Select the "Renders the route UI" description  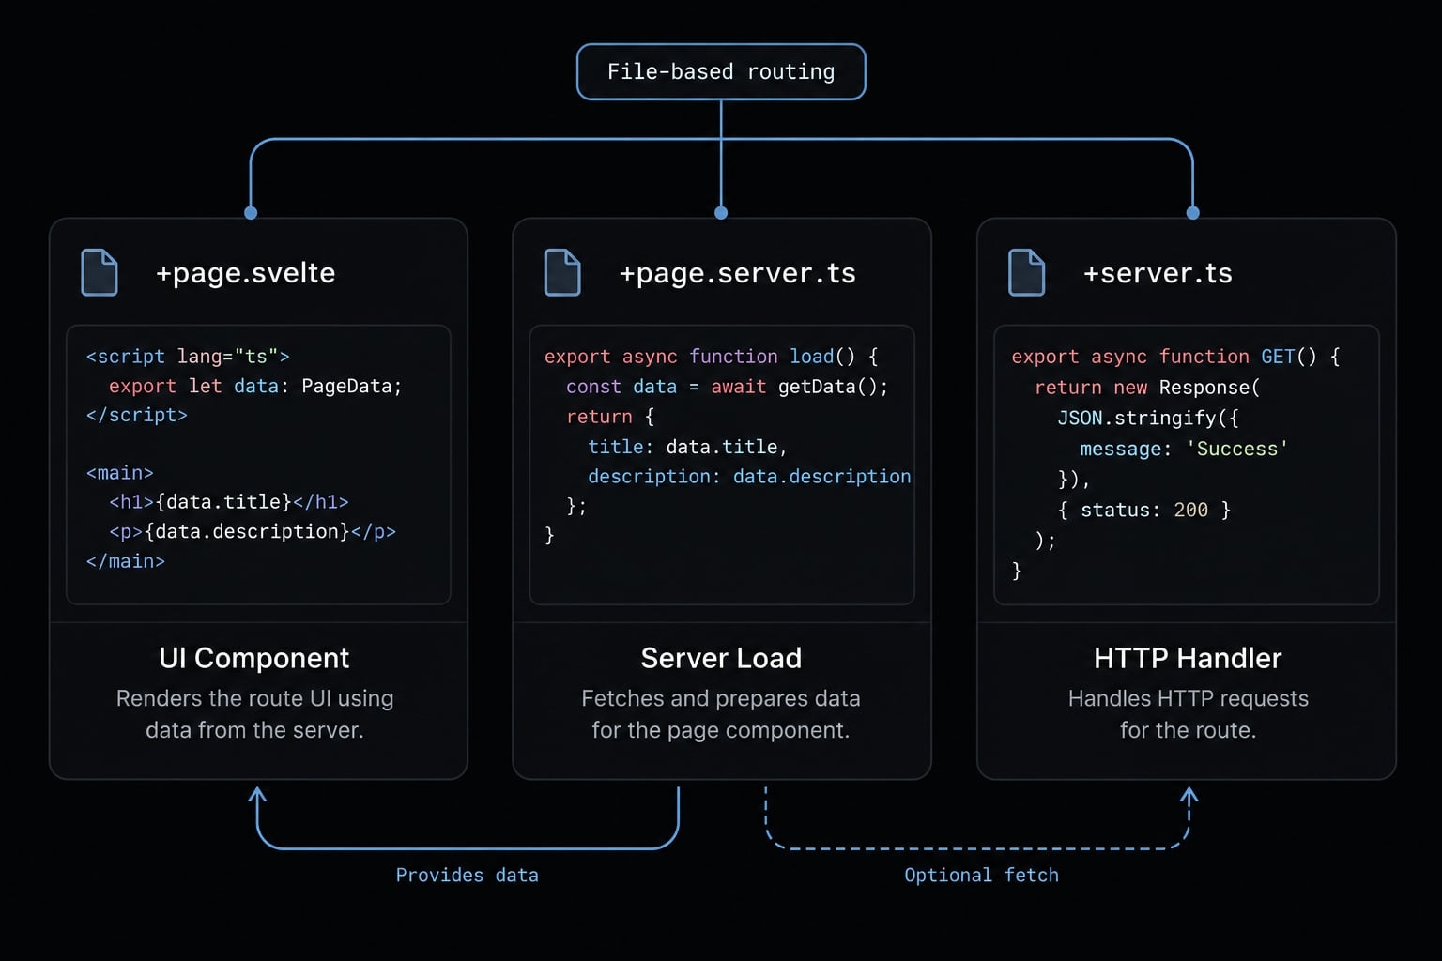point(254,714)
